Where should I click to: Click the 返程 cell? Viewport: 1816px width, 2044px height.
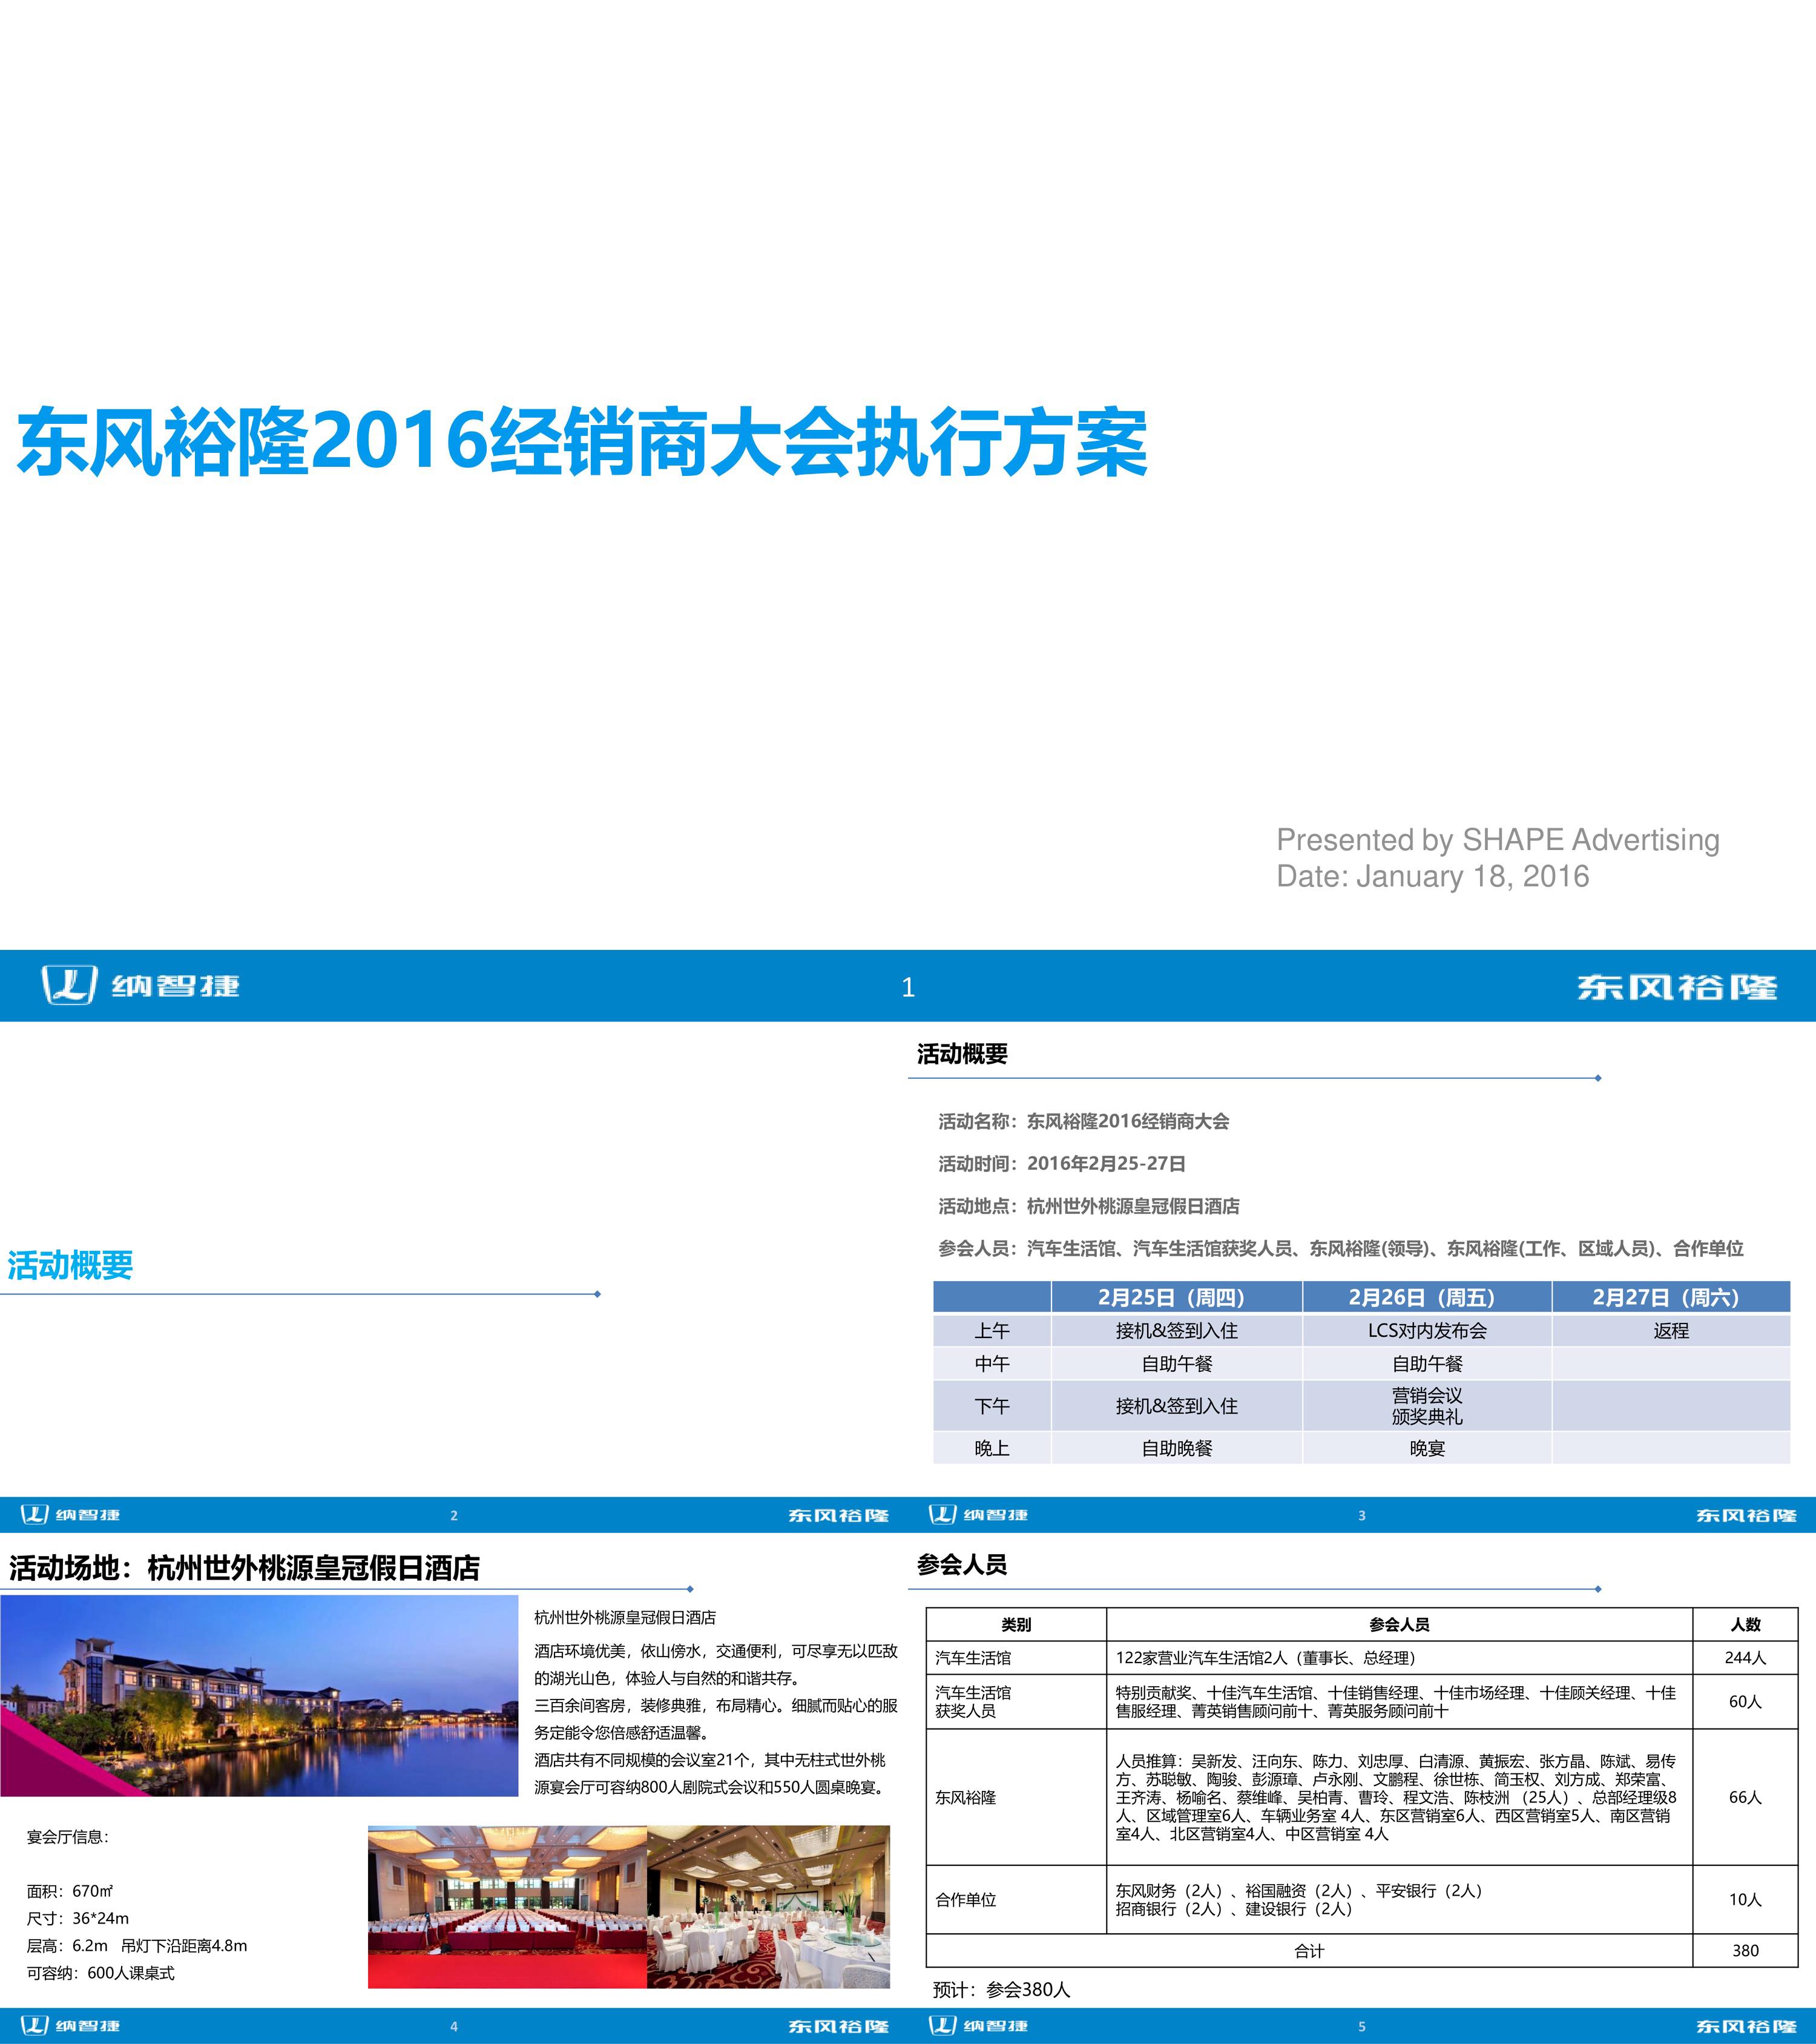tap(1671, 1330)
